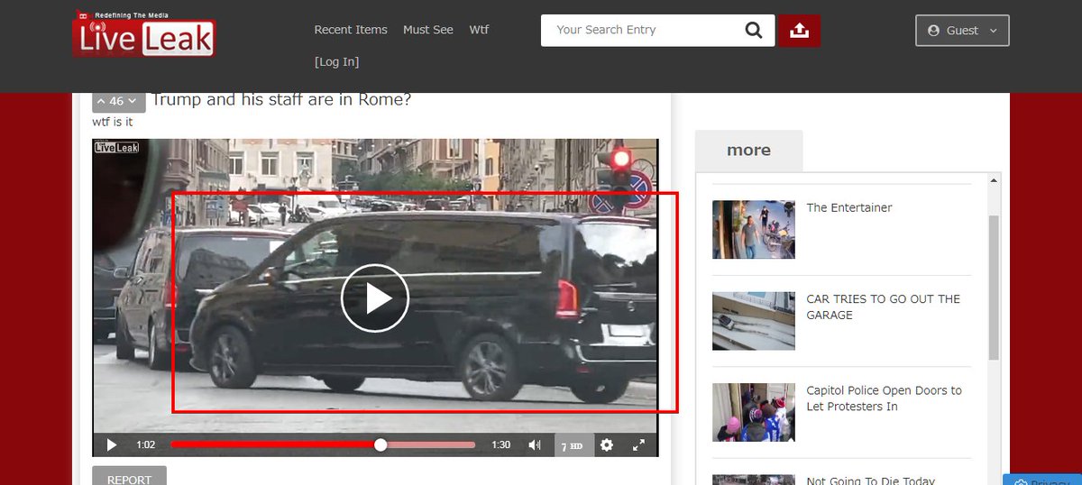Image resolution: width=1082 pixels, height=485 pixels.
Task: Click the LiveLeak watermark in video
Action: (x=117, y=147)
